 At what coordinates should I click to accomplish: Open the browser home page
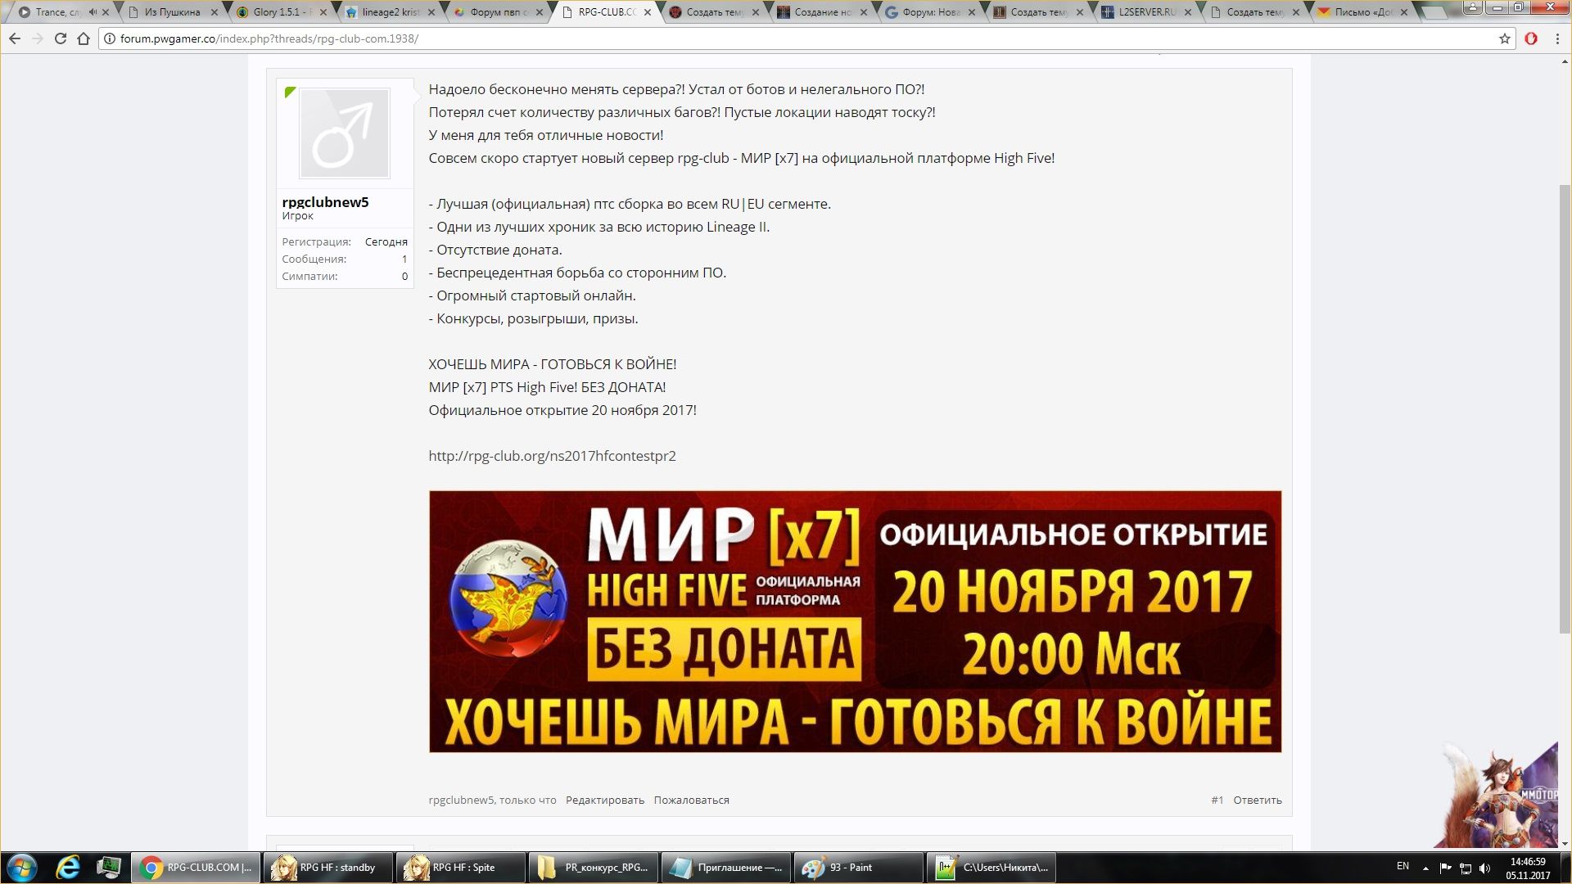point(84,38)
